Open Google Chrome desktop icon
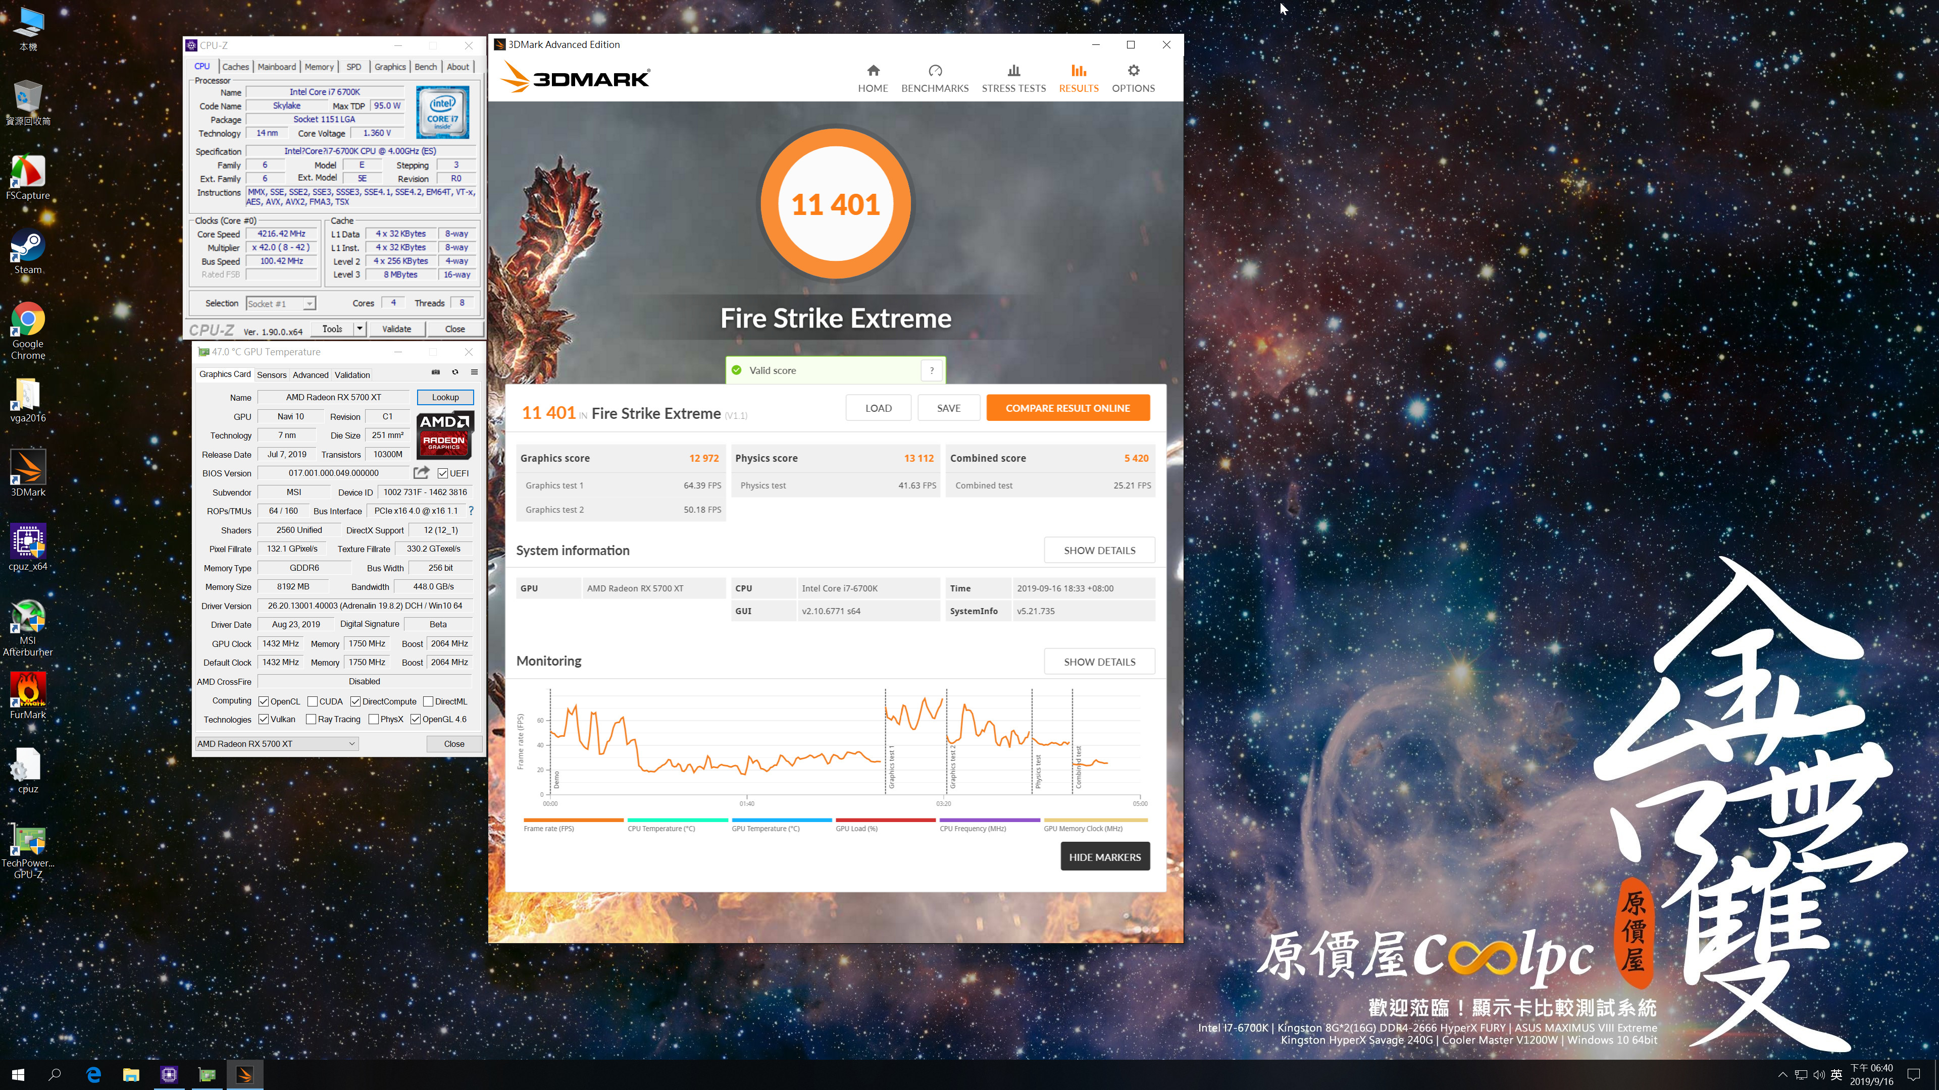 (28, 332)
